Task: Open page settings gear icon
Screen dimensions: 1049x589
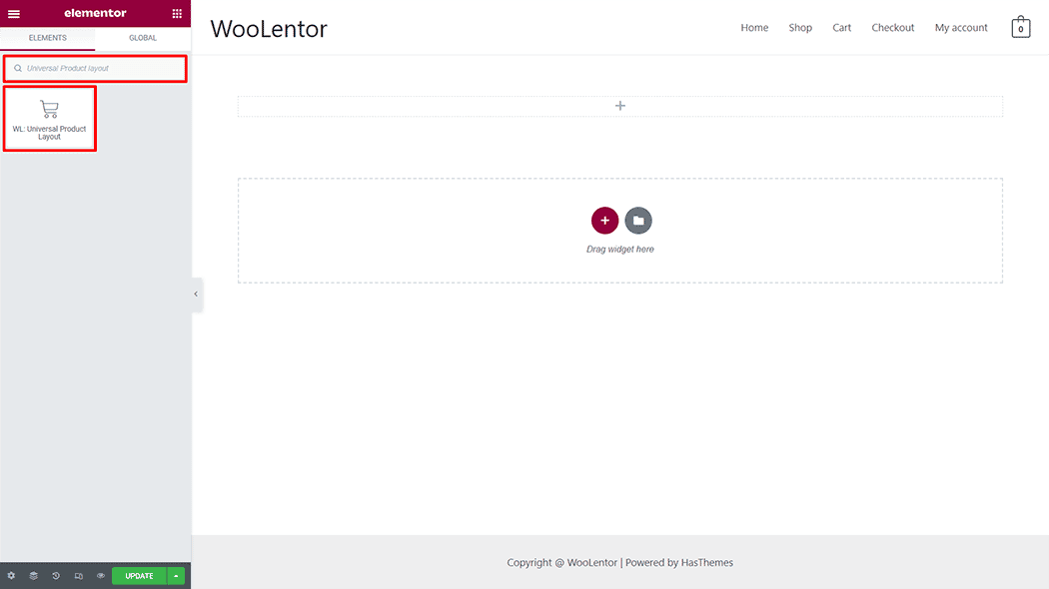Action: click(x=11, y=576)
